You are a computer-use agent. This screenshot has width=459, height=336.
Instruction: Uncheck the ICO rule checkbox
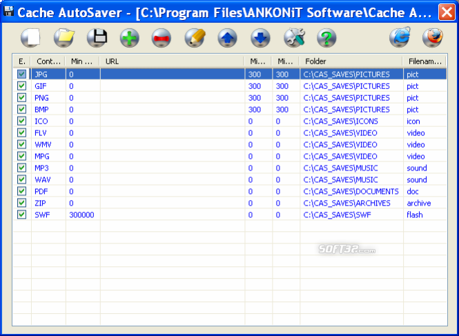pyautogui.click(x=21, y=121)
